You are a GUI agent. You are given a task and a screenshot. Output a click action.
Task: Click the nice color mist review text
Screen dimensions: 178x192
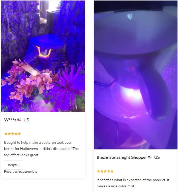(x=133, y=183)
